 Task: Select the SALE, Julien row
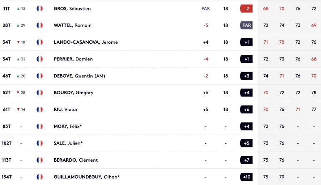point(160,143)
